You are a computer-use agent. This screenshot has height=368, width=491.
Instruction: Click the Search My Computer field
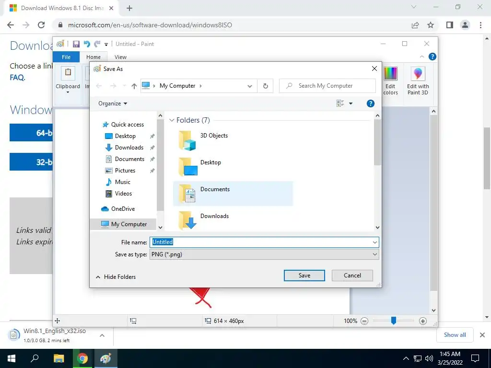327,86
